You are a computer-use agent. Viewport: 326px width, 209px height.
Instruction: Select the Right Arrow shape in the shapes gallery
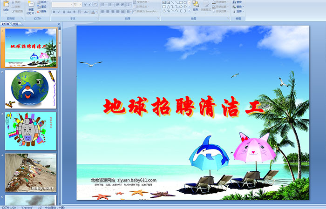[181, 7]
